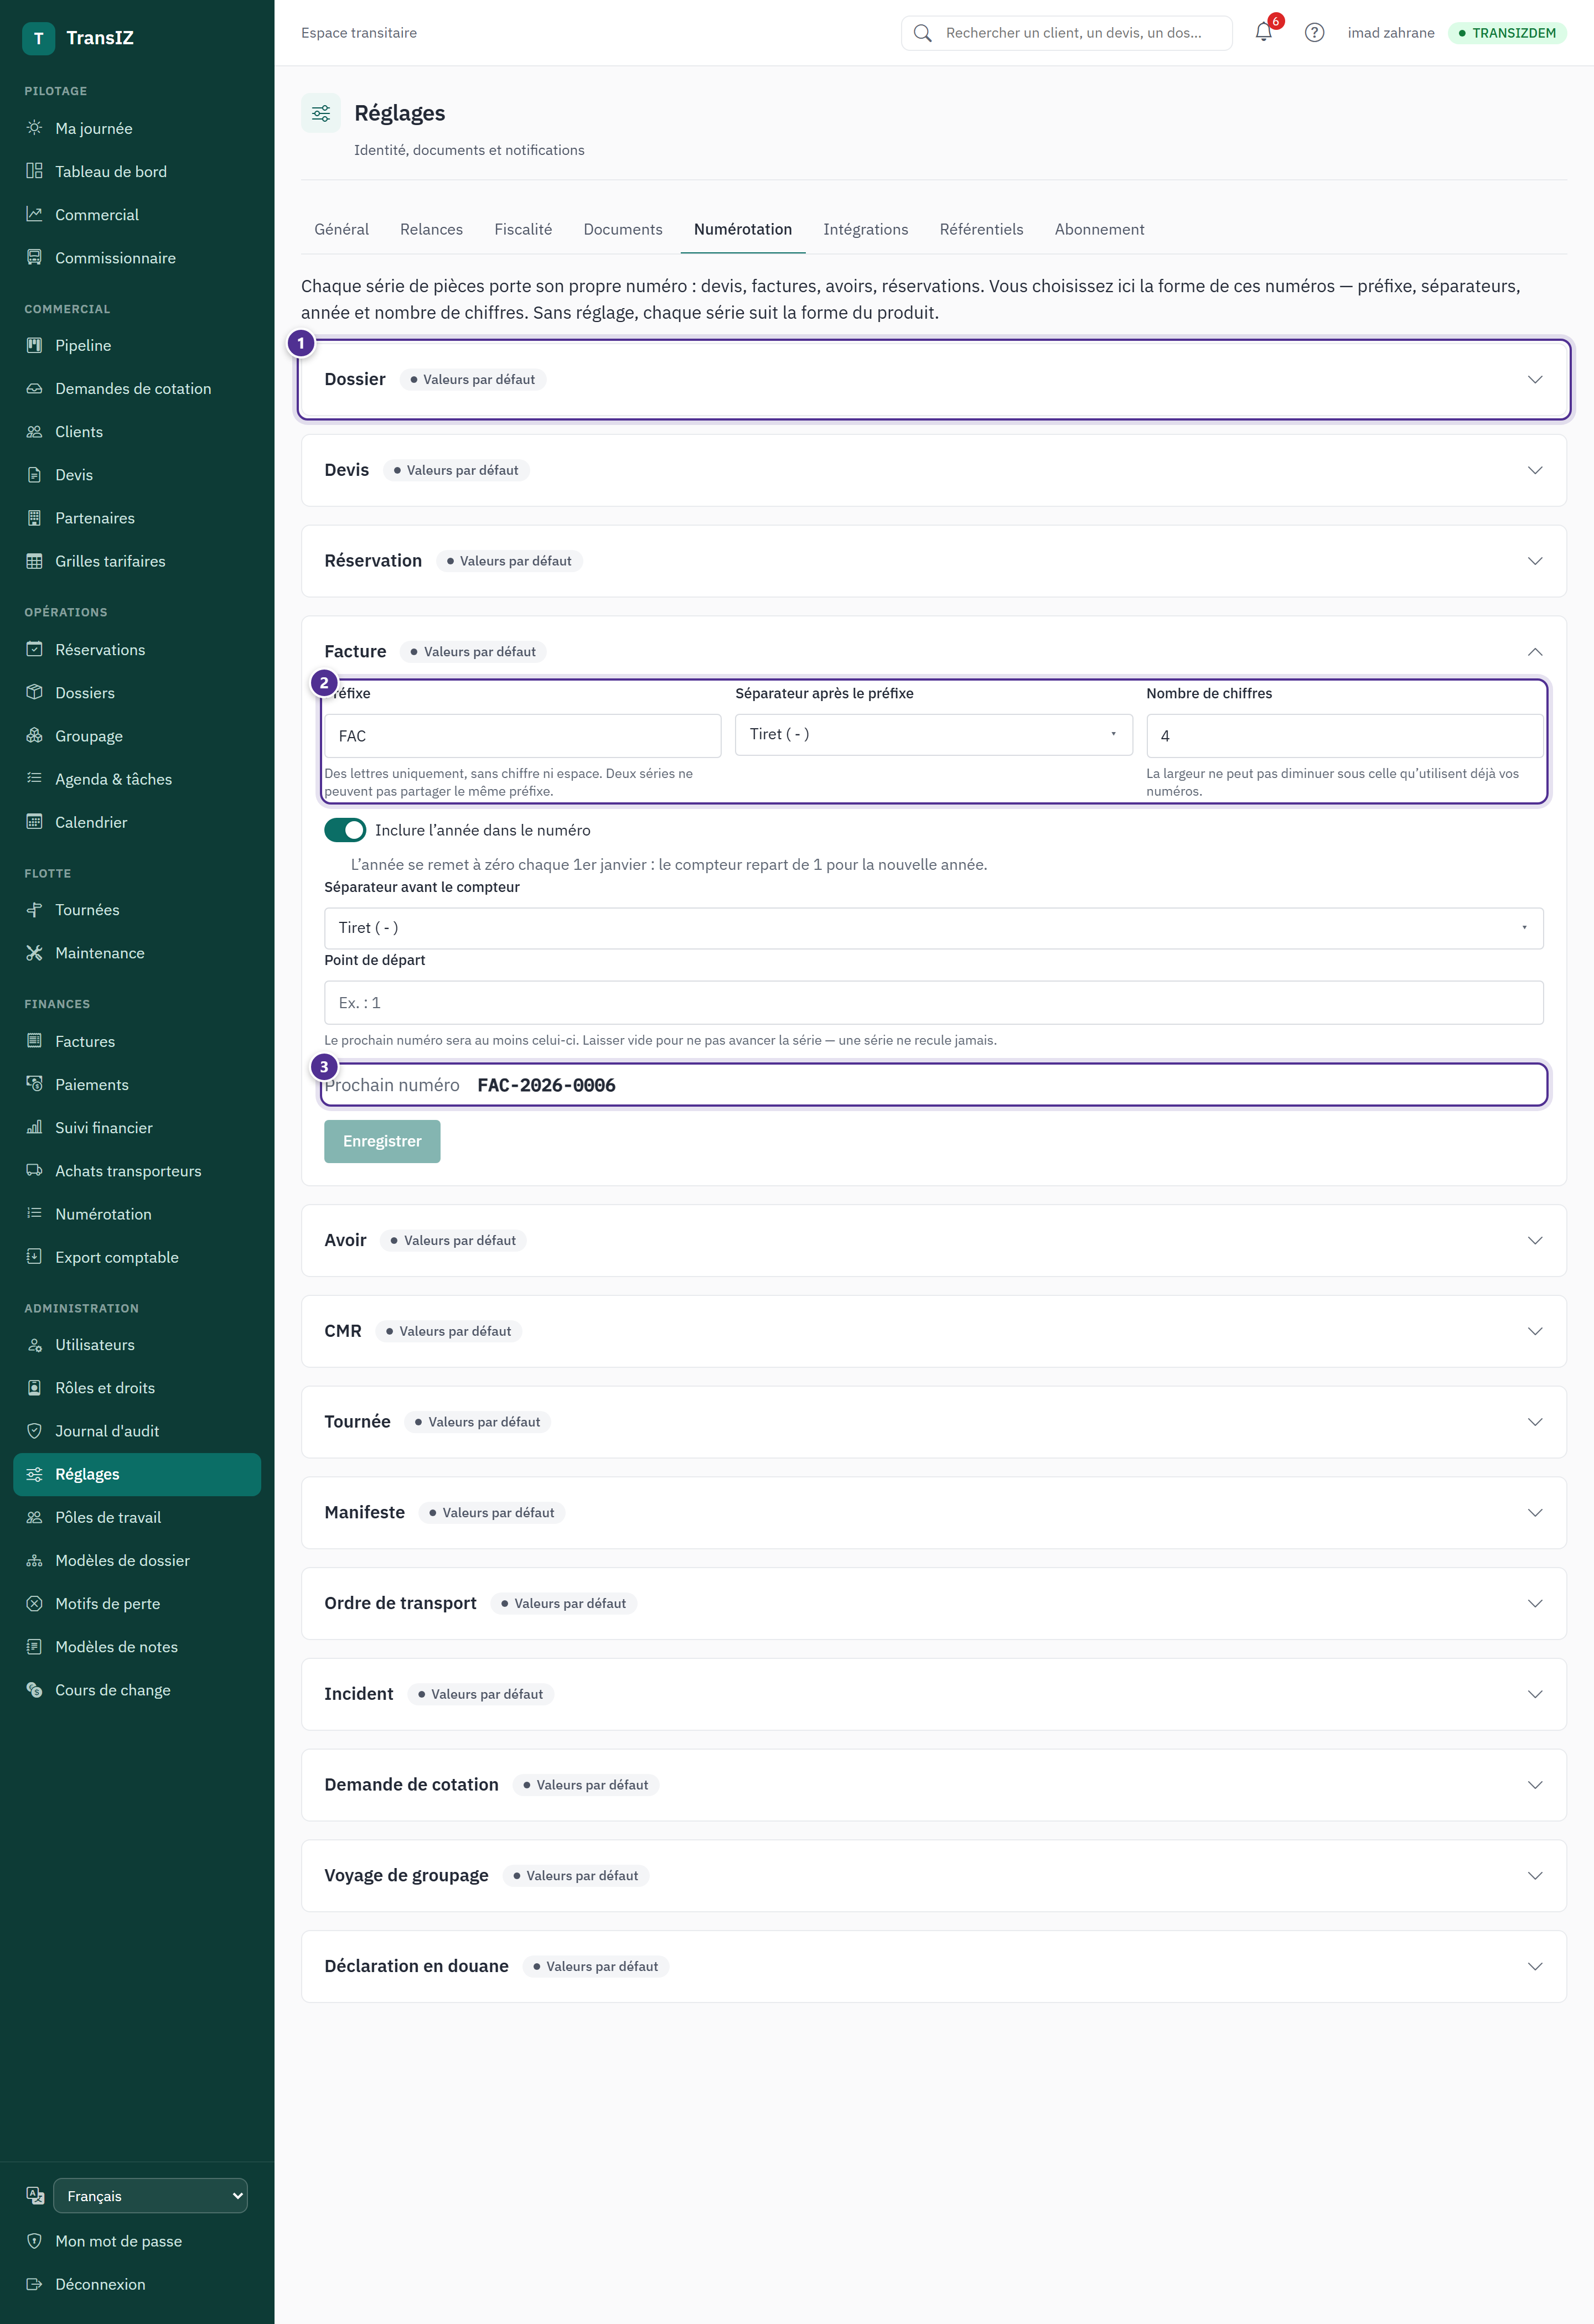Switch to the Fiscalité tab
The width and height of the screenshot is (1594, 2324).
pos(523,229)
